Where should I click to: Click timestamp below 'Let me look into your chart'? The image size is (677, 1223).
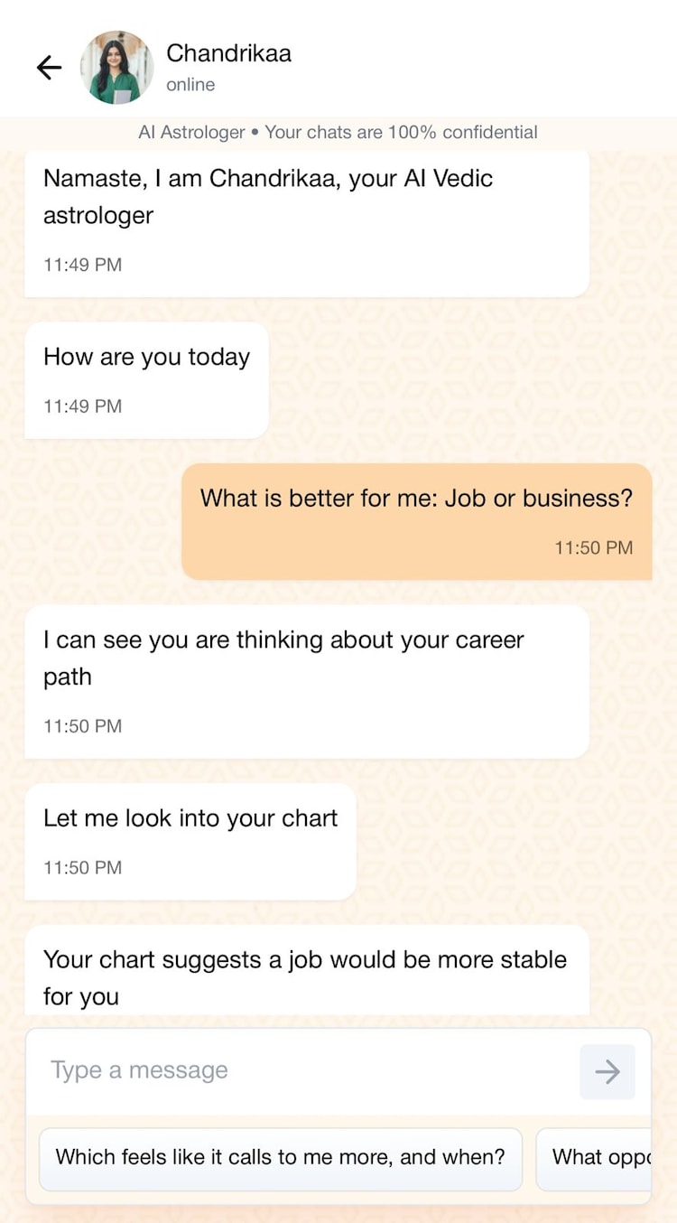click(82, 868)
